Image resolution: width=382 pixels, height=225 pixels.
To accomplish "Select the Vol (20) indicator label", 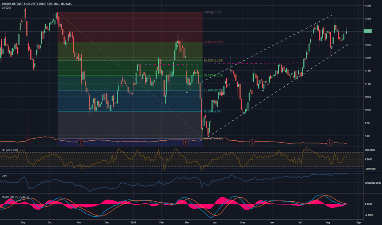I will click(x=6, y=8).
